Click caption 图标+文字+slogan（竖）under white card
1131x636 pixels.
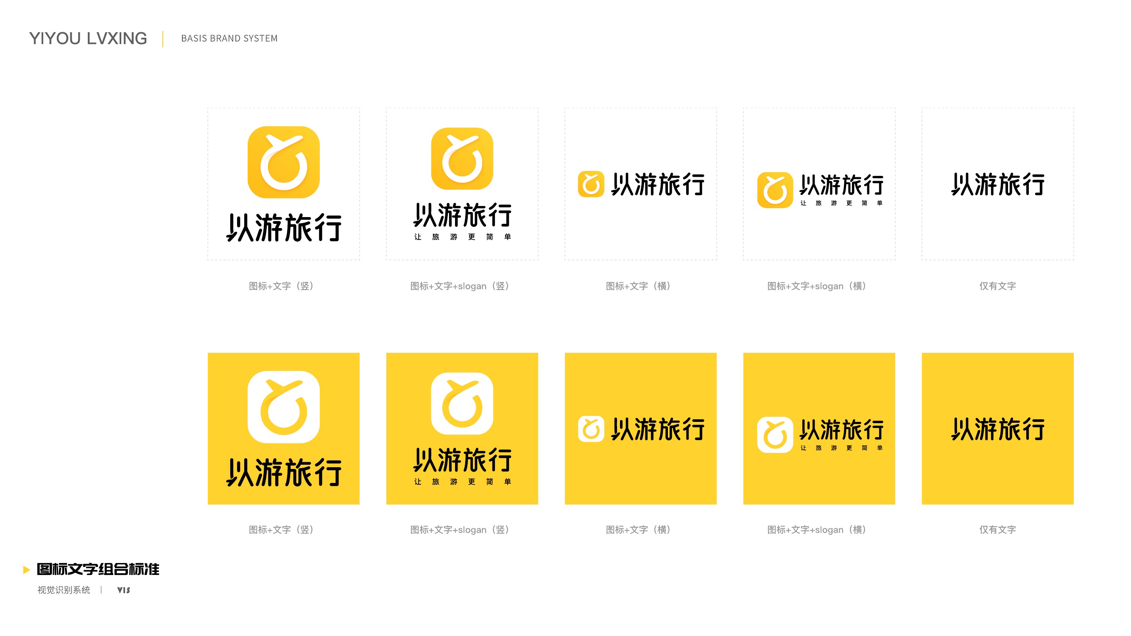coord(460,286)
